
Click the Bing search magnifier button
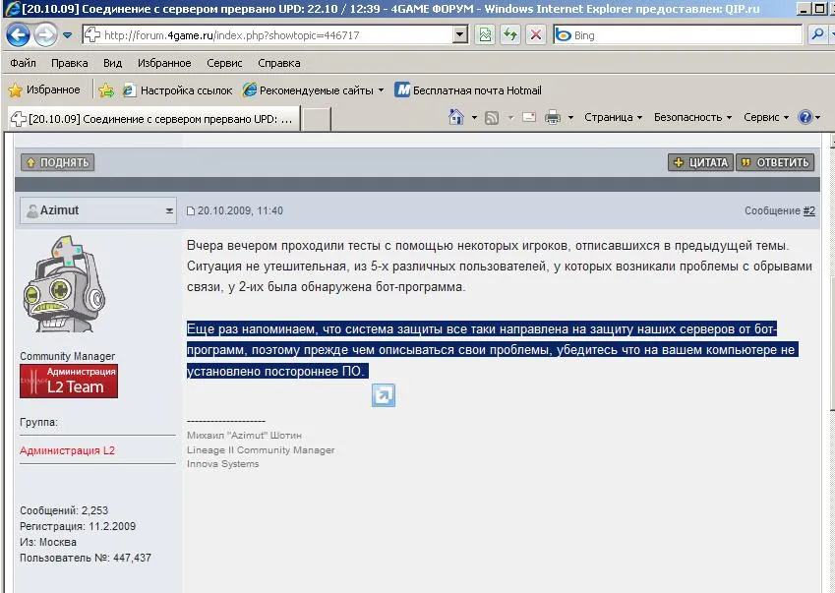[816, 35]
